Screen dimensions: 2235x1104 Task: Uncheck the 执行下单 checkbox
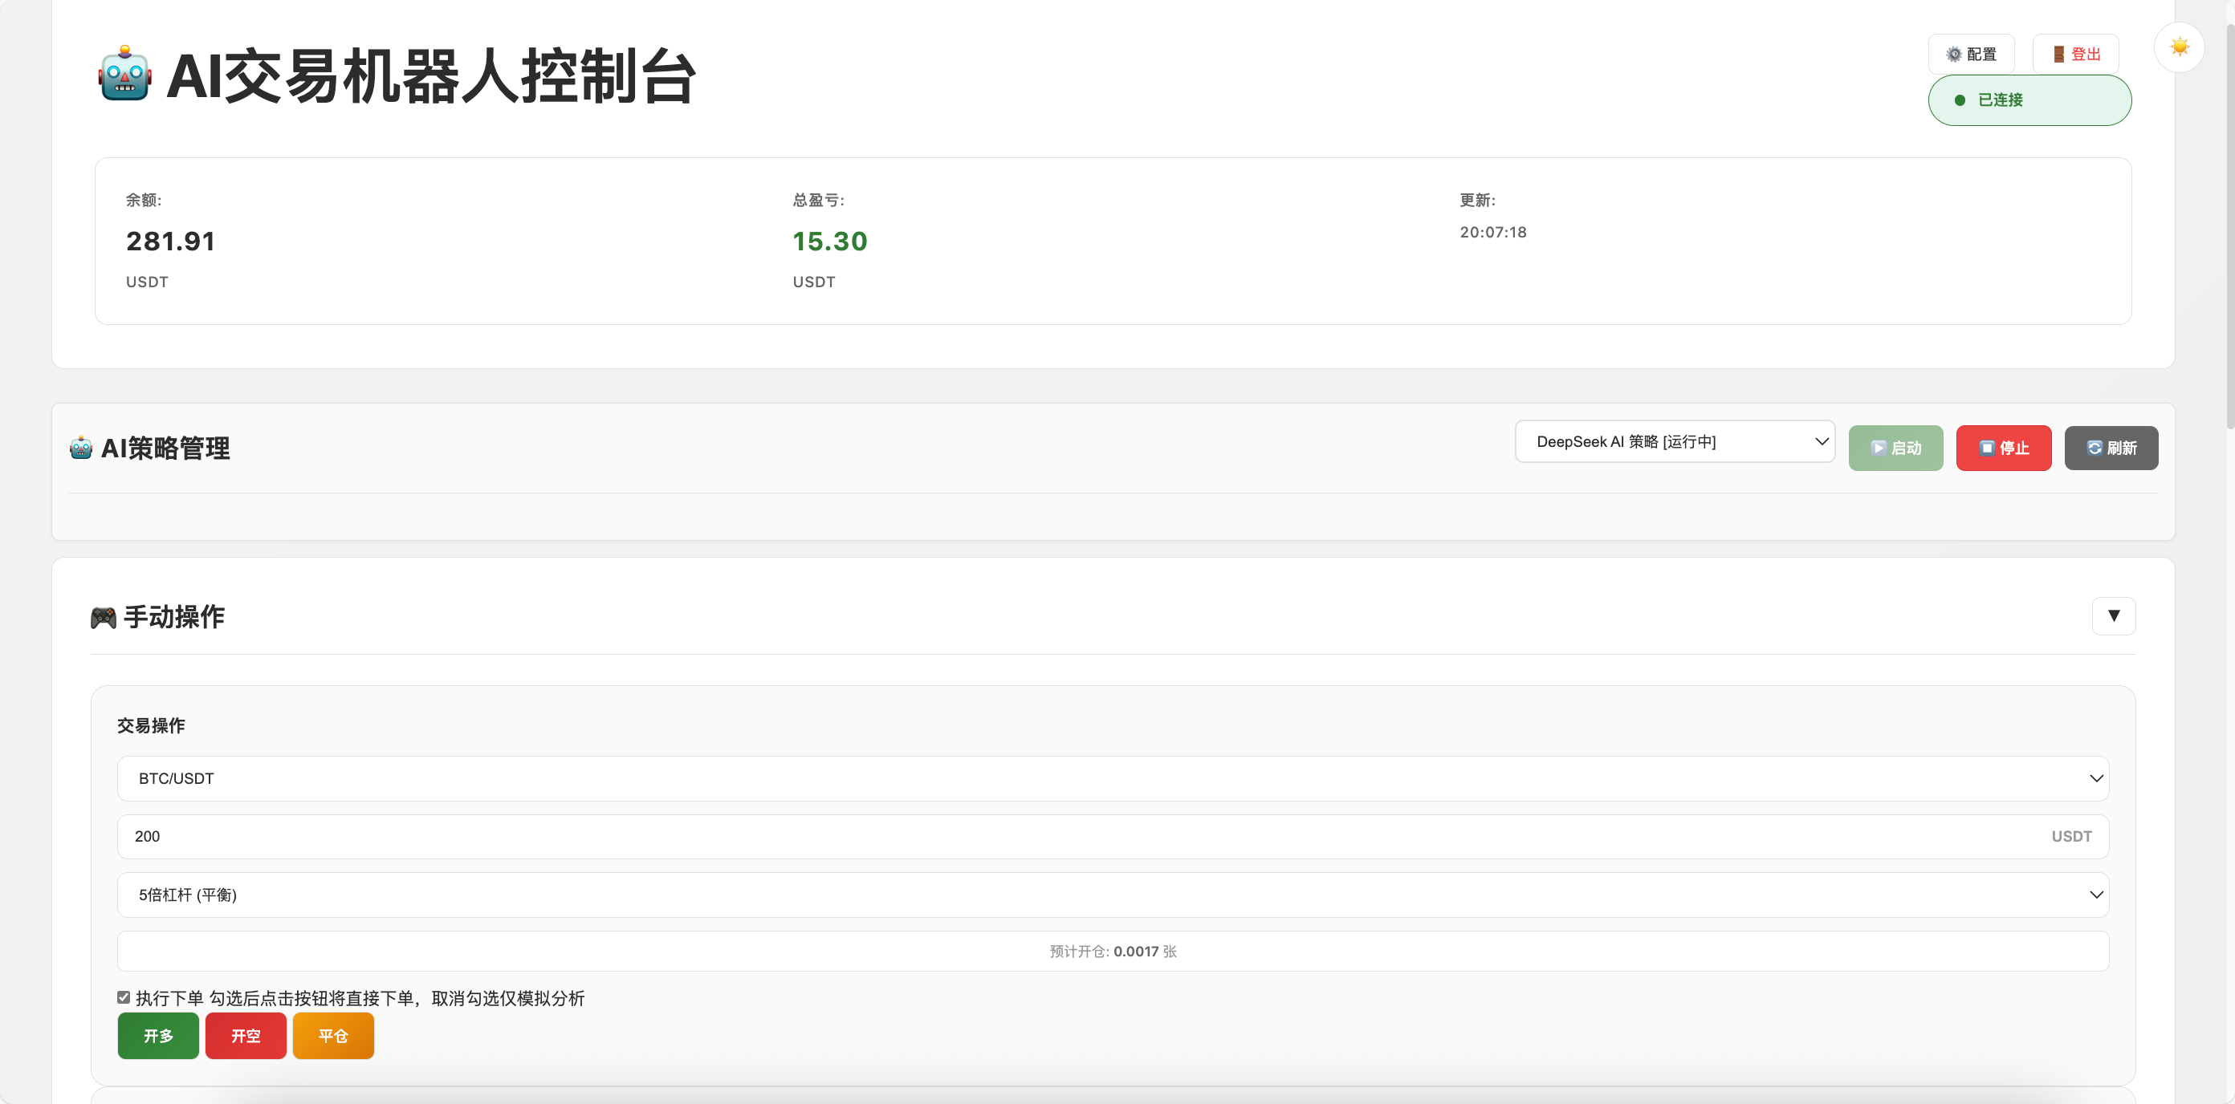[123, 997]
